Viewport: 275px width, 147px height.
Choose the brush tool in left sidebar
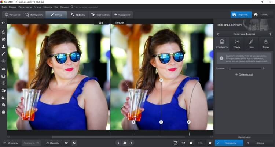click(x=3, y=54)
